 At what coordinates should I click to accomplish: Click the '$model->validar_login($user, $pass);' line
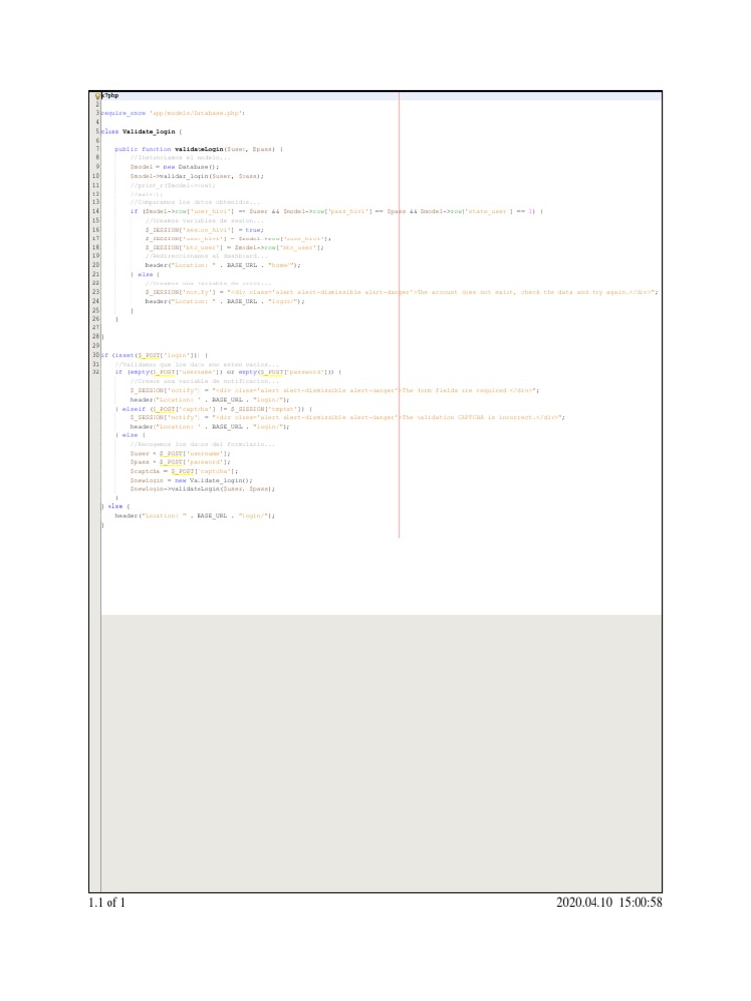point(197,176)
